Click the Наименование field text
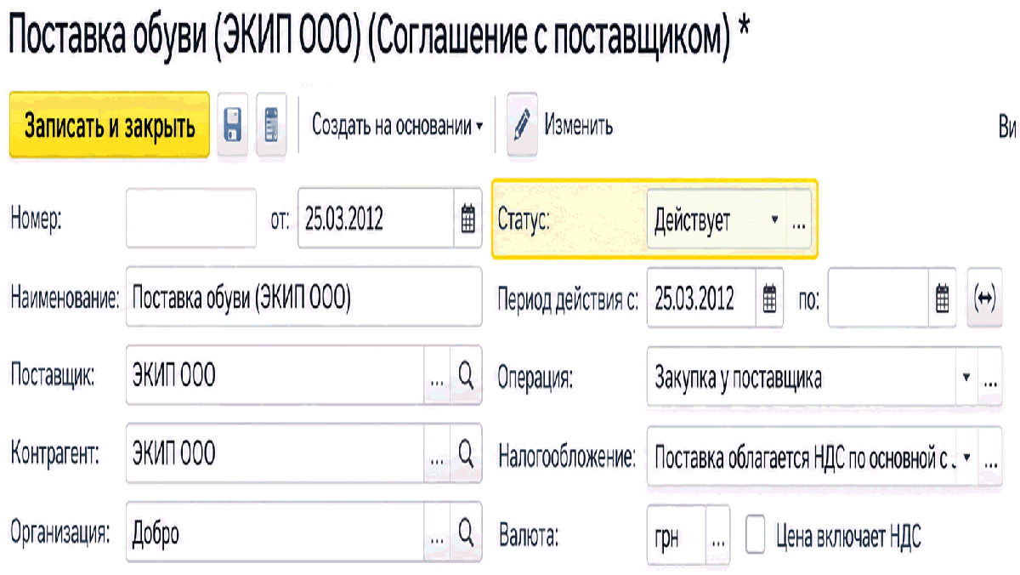Viewport: 1020px width, 575px height. click(303, 299)
